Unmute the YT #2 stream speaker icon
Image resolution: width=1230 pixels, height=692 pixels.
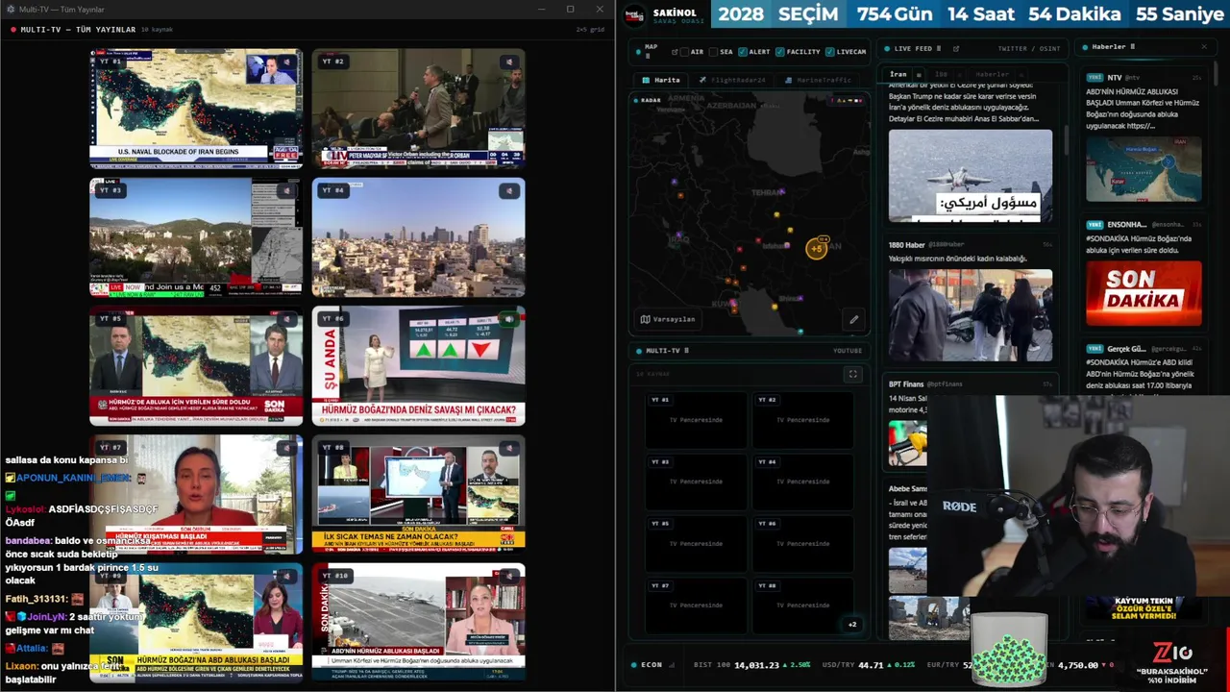click(x=509, y=62)
